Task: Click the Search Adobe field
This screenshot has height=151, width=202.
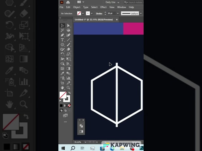Action: [134, 2]
